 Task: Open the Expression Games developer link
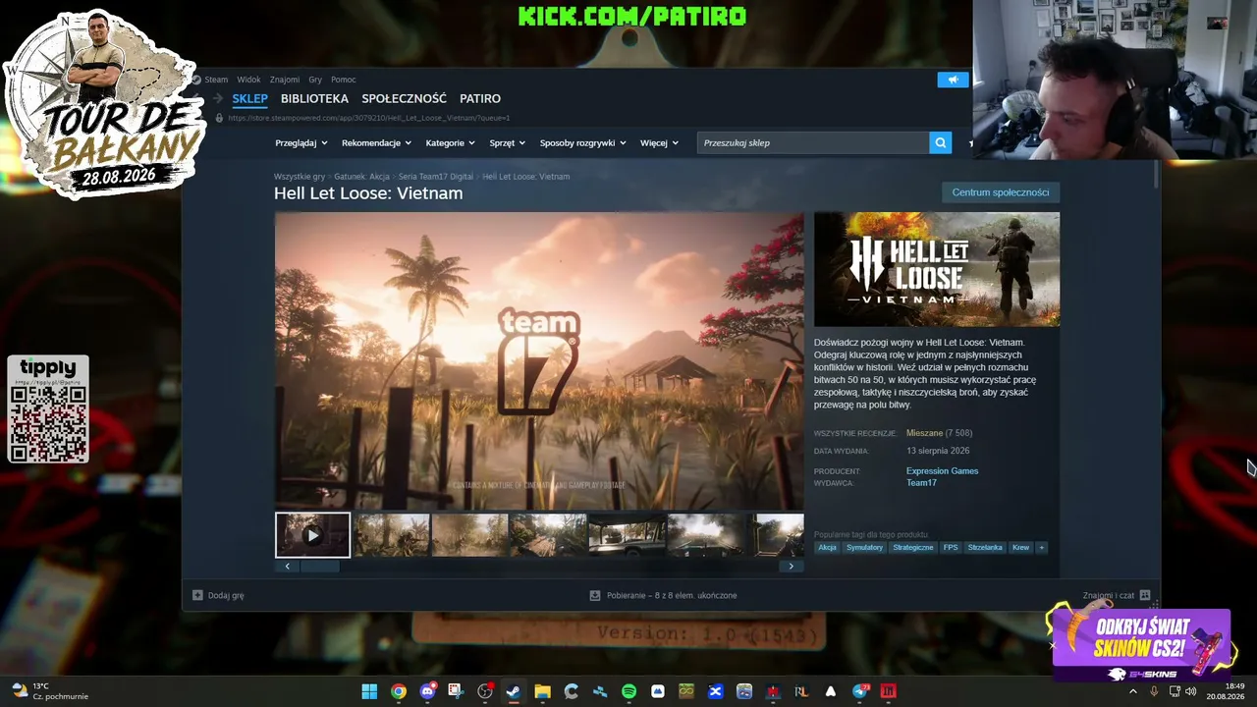pos(942,471)
